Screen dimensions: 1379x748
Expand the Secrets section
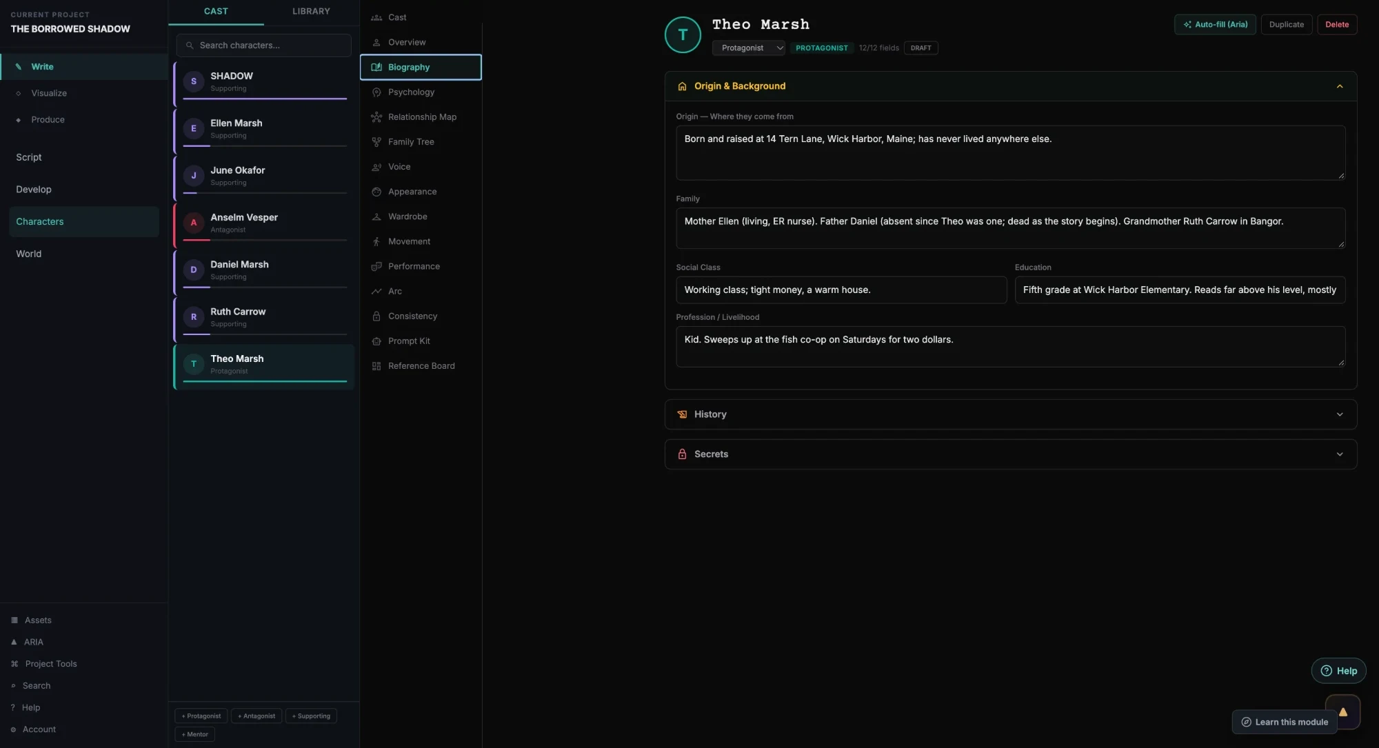tap(1010, 454)
